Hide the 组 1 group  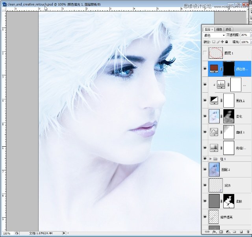click(205, 159)
